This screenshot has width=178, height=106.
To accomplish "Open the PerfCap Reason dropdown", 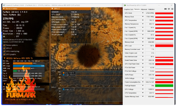I will coord(143,86).
